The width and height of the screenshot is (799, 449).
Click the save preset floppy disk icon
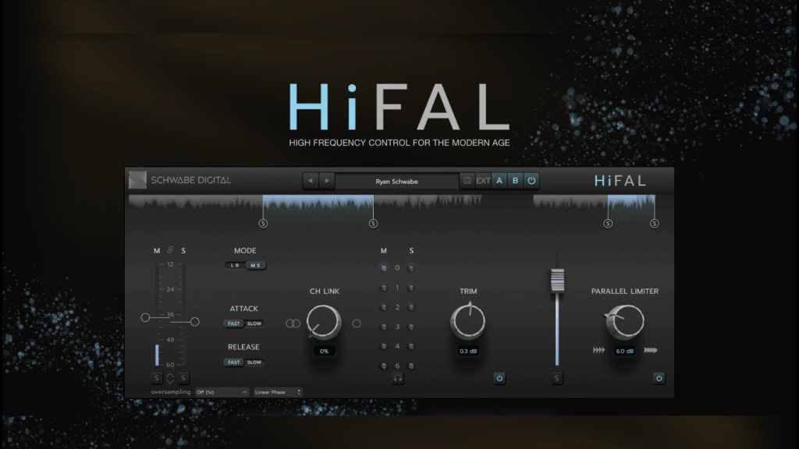(467, 180)
